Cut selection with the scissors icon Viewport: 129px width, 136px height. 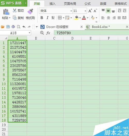15,11
